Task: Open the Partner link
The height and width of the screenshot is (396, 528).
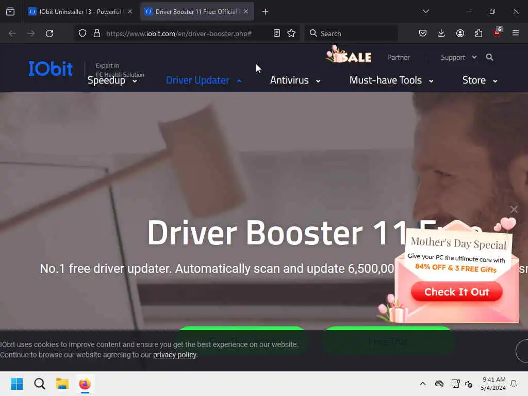Action: pyautogui.click(x=399, y=58)
